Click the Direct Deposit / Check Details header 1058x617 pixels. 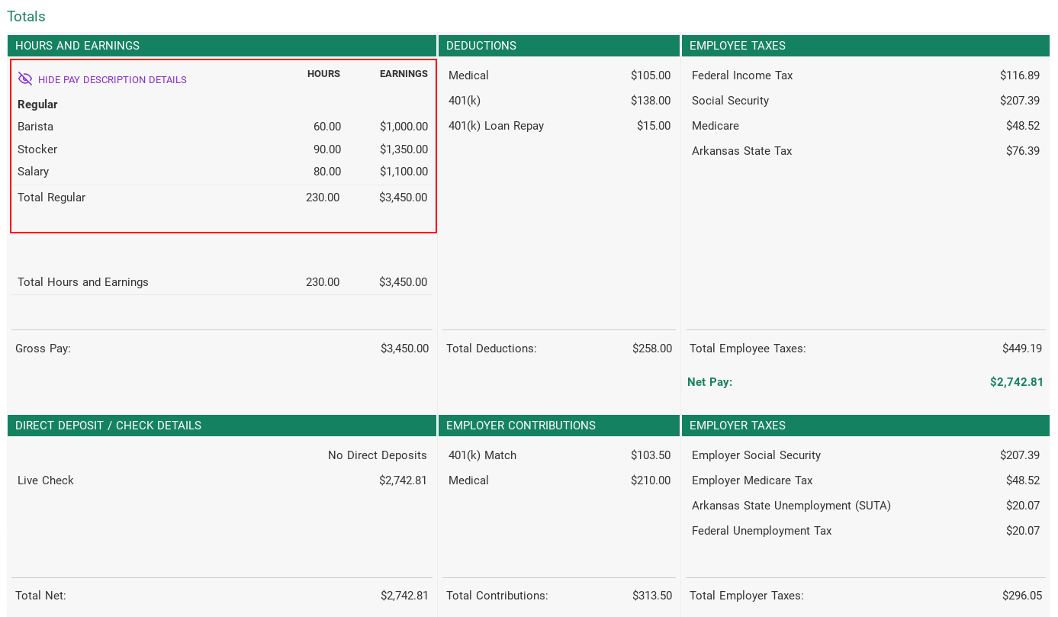click(x=222, y=426)
